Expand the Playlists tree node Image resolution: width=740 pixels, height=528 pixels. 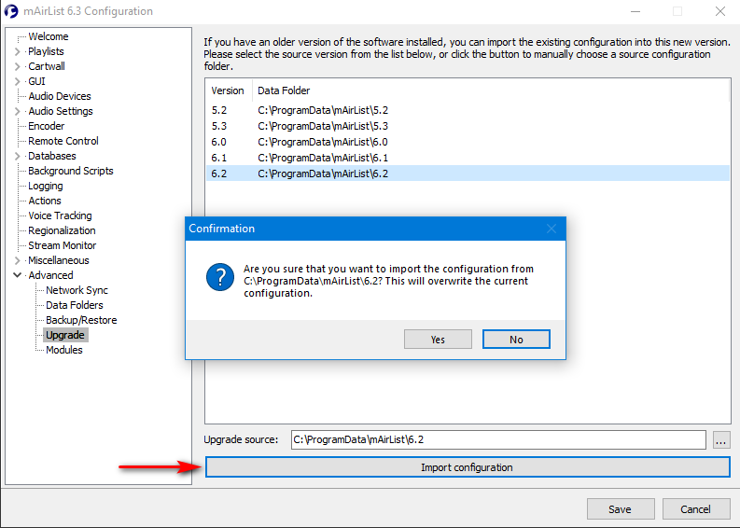(18, 52)
